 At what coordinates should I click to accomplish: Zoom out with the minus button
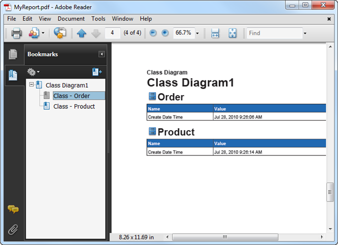[153, 33]
